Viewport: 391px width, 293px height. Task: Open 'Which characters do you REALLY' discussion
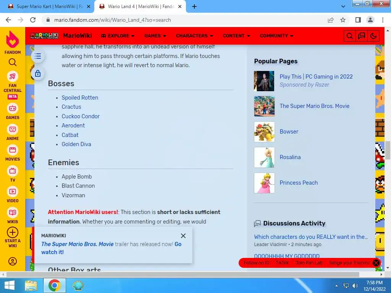(x=311, y=237)
